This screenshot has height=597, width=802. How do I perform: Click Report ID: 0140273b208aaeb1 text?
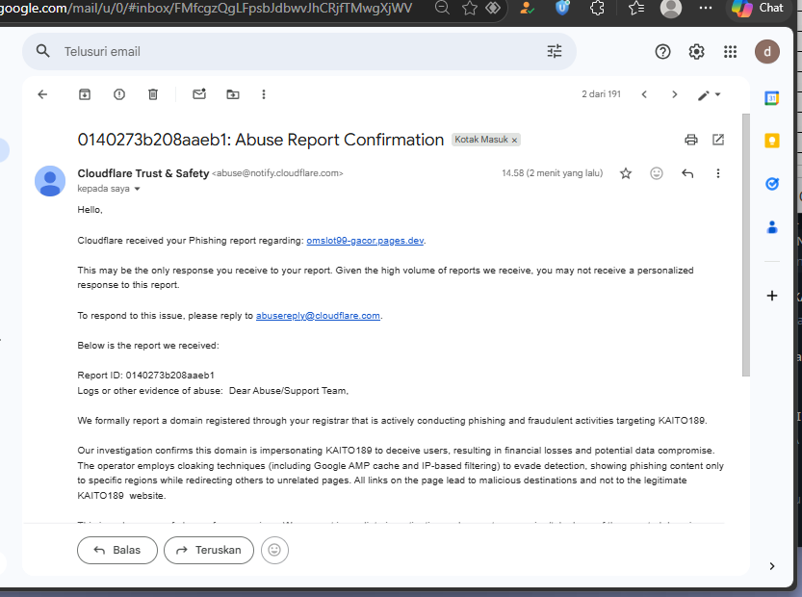(x=145, y=375)
